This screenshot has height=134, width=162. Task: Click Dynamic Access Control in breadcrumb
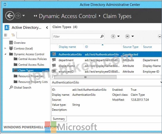[68, 16]
